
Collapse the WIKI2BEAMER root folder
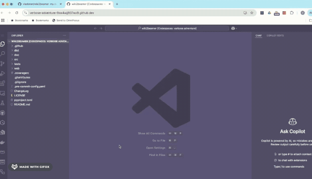38,41
